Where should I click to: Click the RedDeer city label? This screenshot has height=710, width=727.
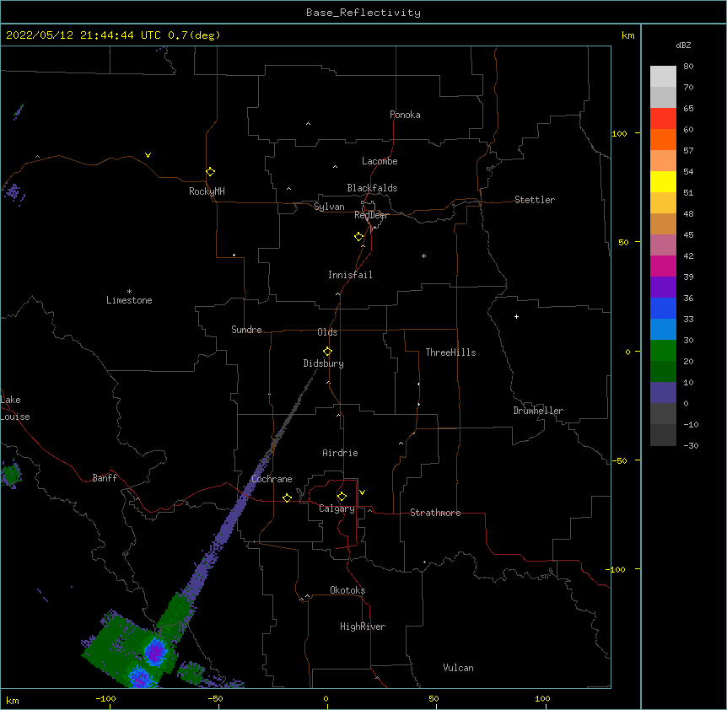pyautogui.click(x=371, y=215)
